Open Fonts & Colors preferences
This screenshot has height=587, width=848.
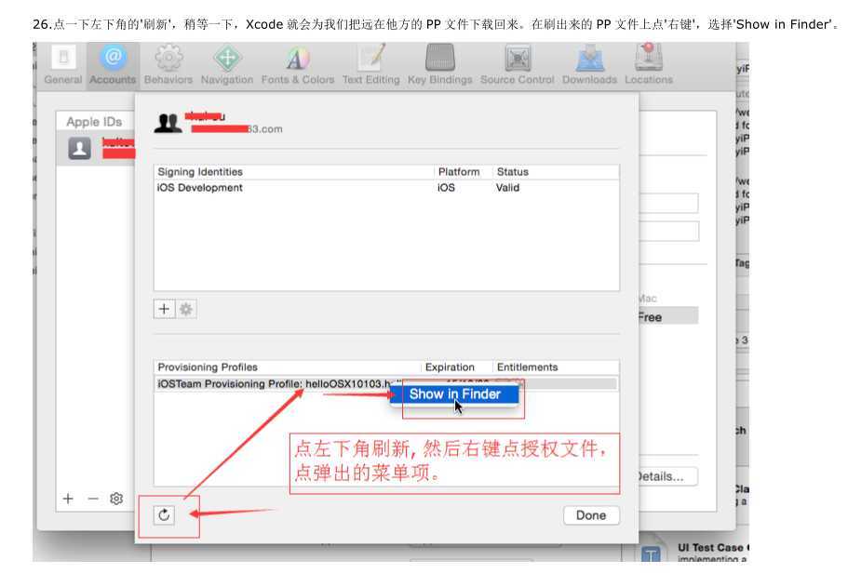click(x=298, y=65)
